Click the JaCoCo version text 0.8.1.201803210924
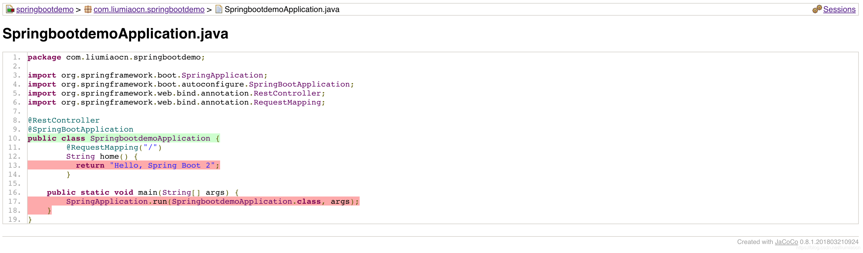This screenshot has height=253, width=863. [829, 242]
